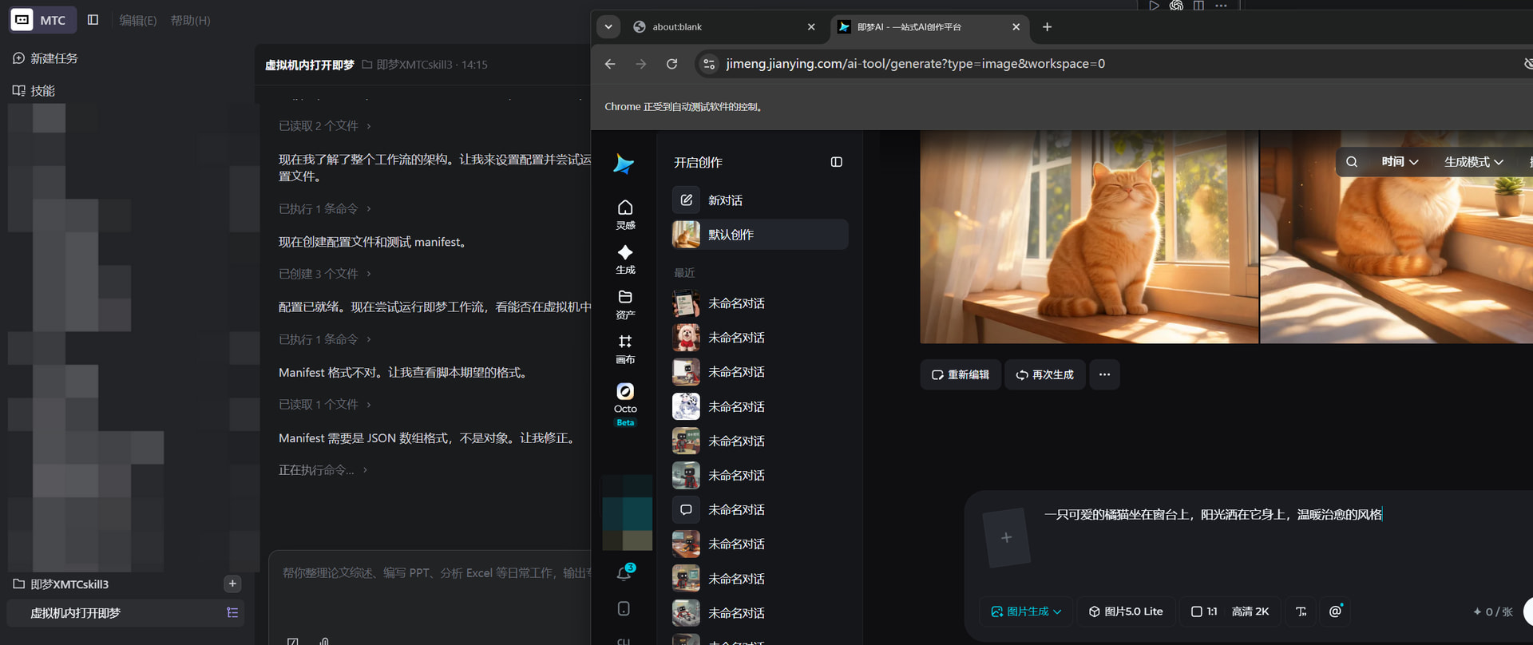This screenshot has height=645, width=1533.
Task: Open the 灵感 inspiration page in Jimeng
Action: click(x=625, y=214)
